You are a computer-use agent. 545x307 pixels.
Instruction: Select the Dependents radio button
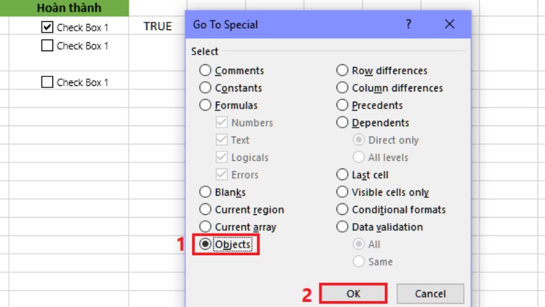coord(342,123)
